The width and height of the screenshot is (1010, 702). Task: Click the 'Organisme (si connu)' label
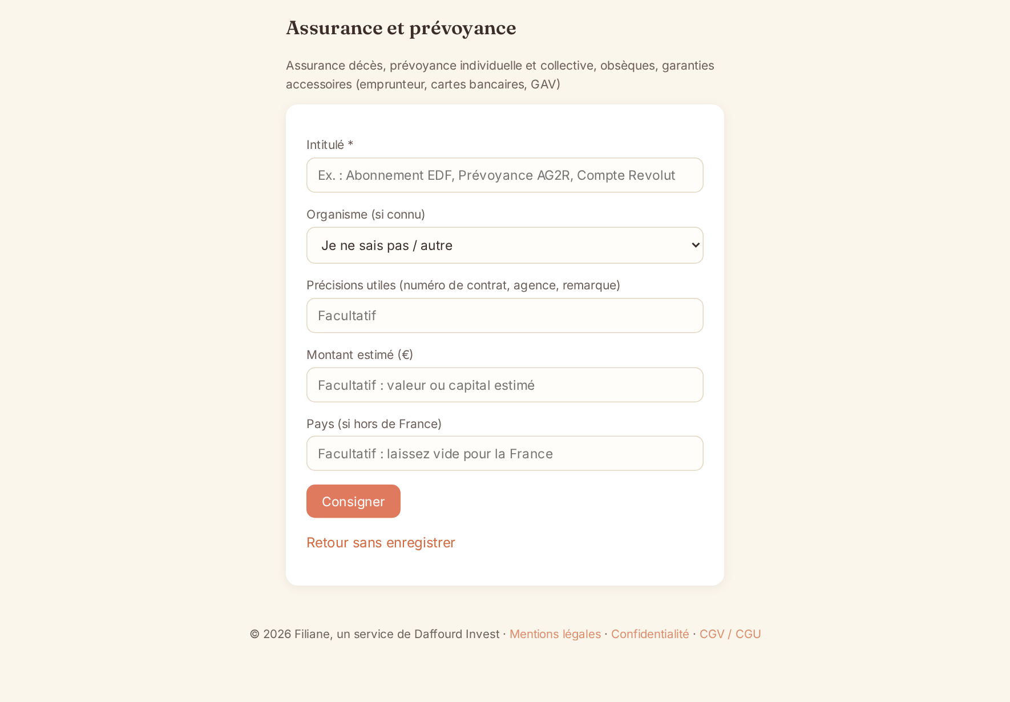366,215
